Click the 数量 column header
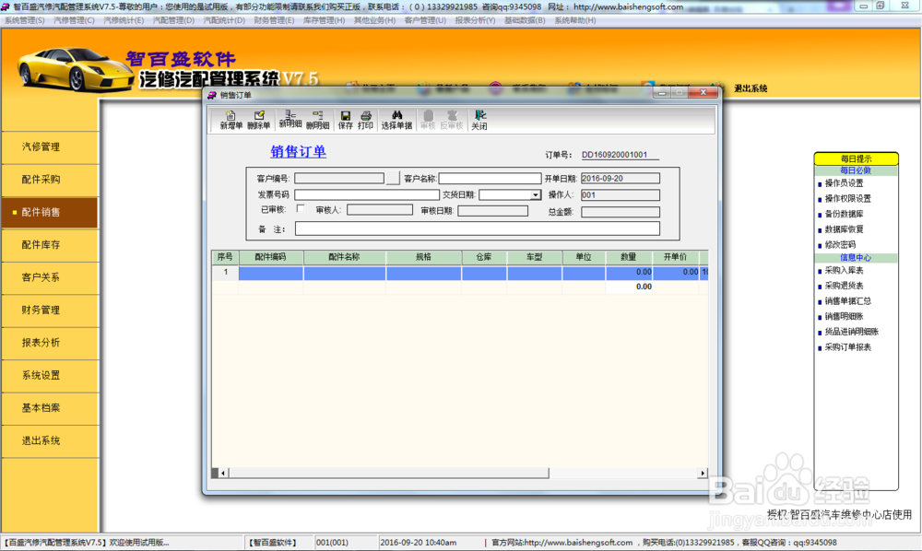This screenshot has width=922, height=551. (x=629, y=257)
